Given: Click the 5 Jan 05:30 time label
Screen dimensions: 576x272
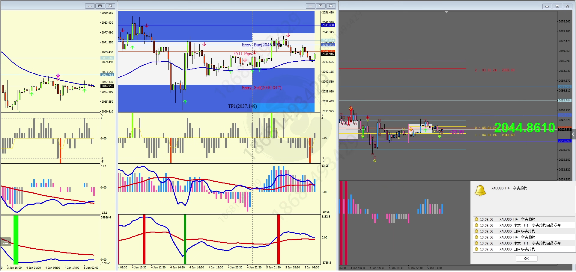Looking at the screenshot, I should pos(312,268).
